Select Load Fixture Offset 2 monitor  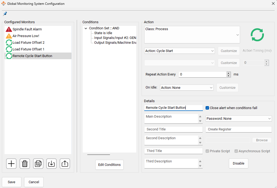pyautogui.click(x=28, y=43)
